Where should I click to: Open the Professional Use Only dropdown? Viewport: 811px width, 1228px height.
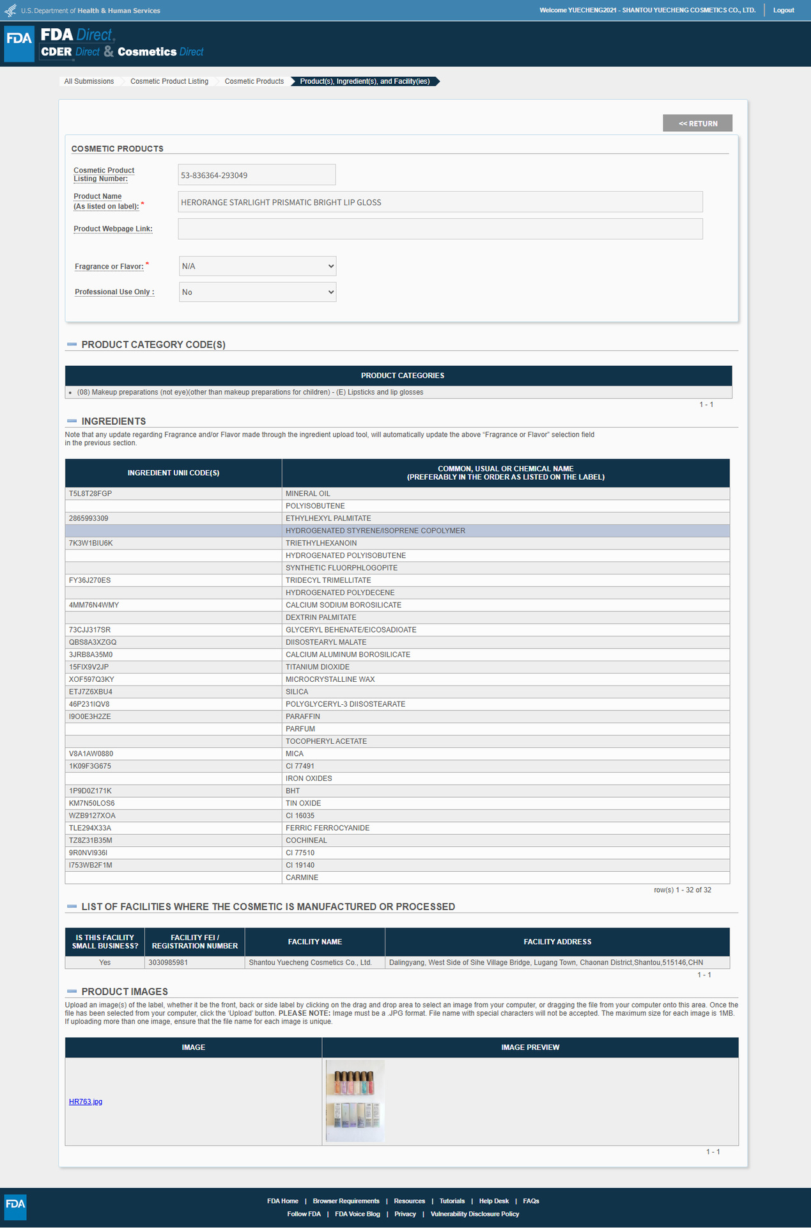tap(258, 292)
